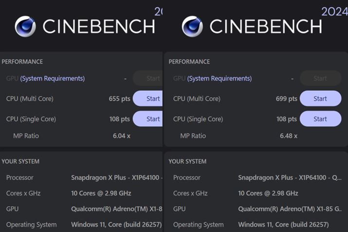Viewport: 348px width, 232px height.
Task: Open System Requirements link in 655 pts window
Action: (53, 78)
